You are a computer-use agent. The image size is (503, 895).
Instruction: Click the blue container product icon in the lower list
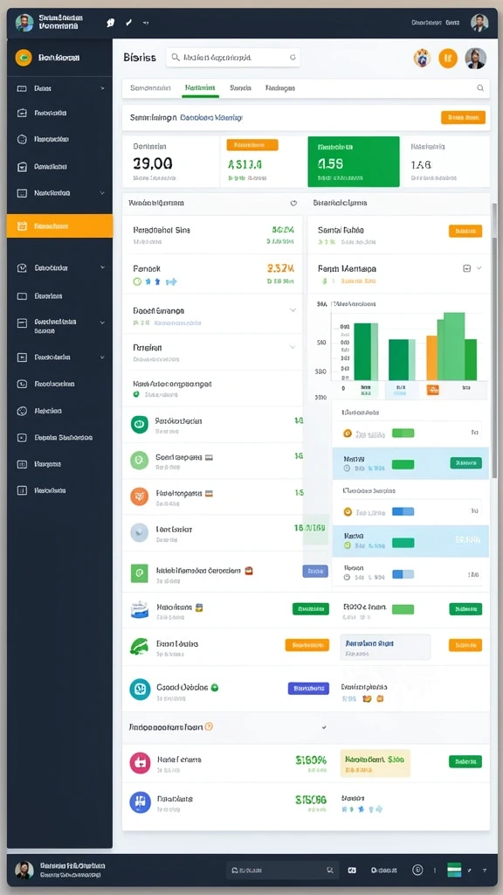140,610
